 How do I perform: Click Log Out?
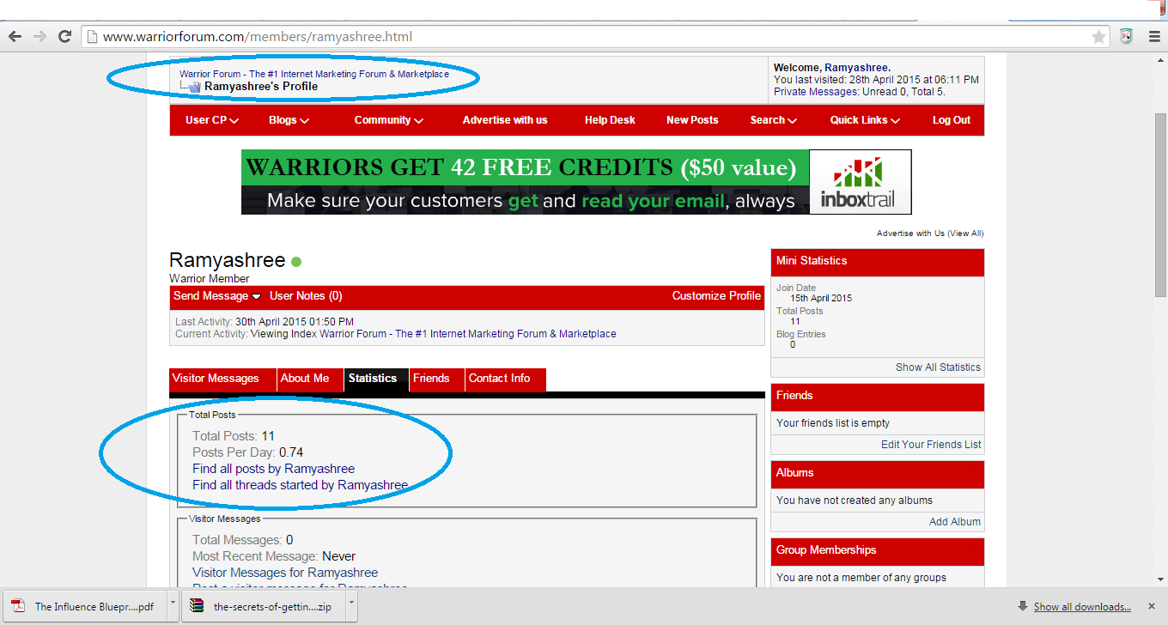[952, 120]
